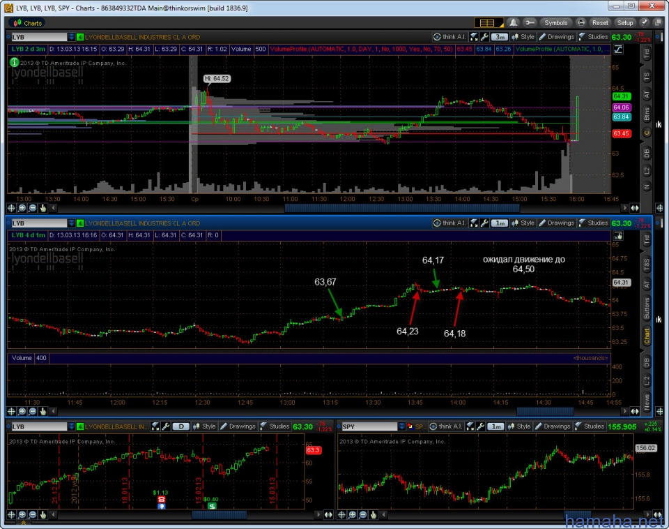Expand symbol dropdown arrow in SPY chart
Image resolution: width=669 pixels, height=529 pixels.
pos(401,426)
